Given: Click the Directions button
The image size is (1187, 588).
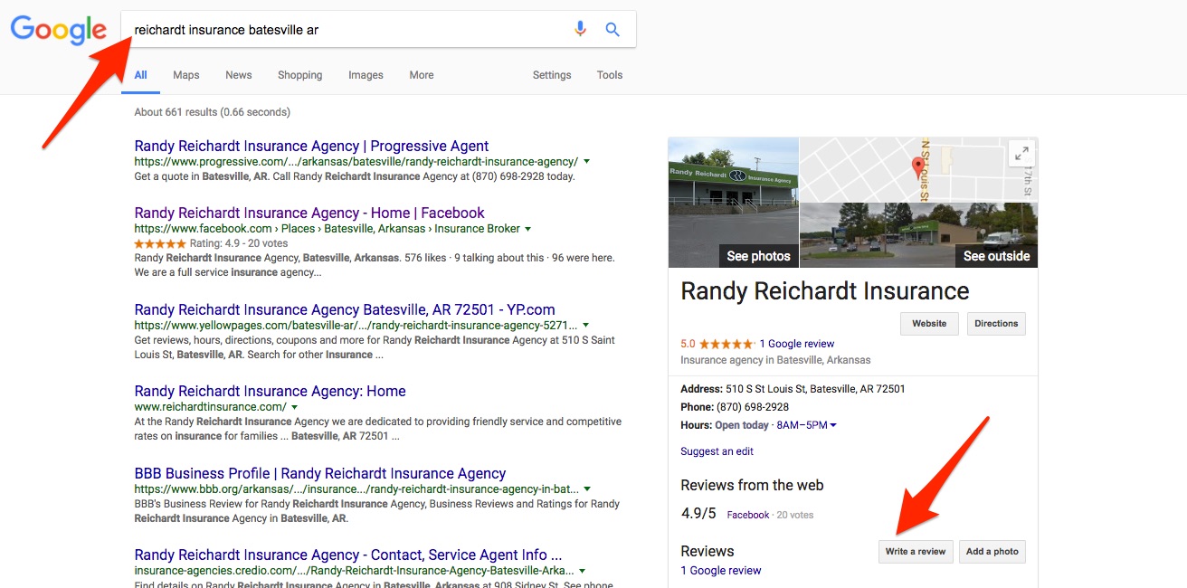Looking at the screenshot, I should click(x=996, y=324).
